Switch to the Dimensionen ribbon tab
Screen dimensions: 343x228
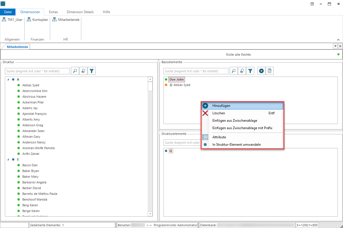click(x=30, y=12)
